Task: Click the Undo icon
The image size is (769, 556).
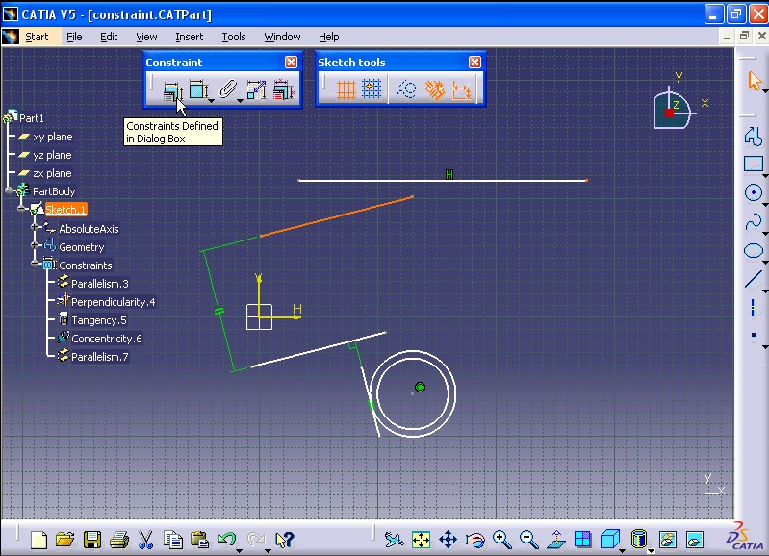Action: click(x=226, y=540)
